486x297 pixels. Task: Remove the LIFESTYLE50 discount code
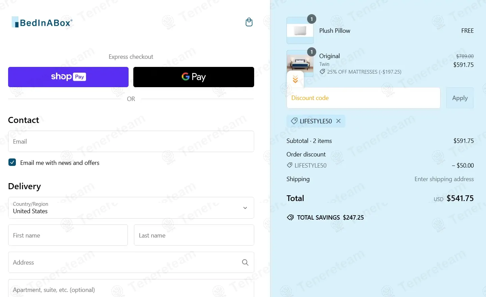tap(339, 121)
